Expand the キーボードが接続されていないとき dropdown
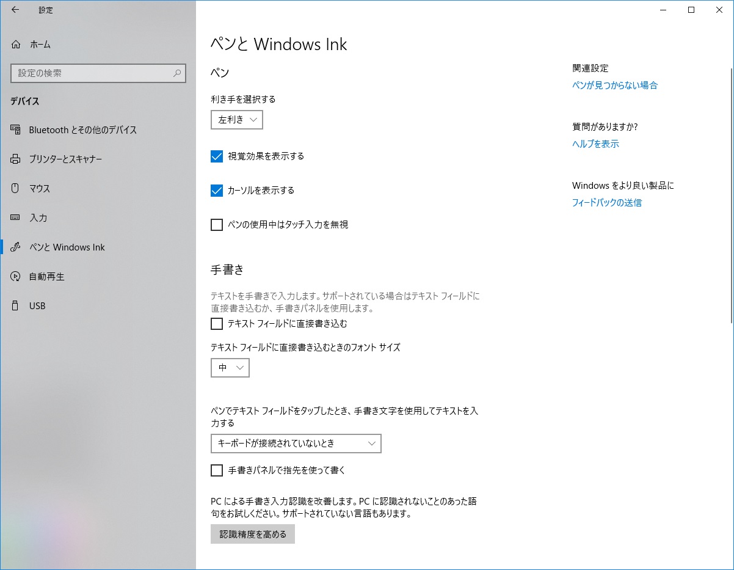This screenshot has height=570, width=734. click(x=296, y=444)
